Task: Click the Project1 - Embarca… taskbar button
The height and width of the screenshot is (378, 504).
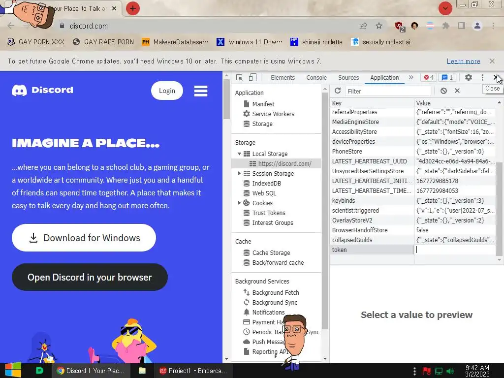Action: tap(193, 371)
